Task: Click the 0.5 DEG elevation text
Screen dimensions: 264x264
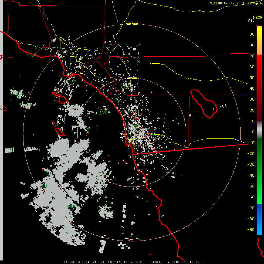Action: (x=133, y=262)
